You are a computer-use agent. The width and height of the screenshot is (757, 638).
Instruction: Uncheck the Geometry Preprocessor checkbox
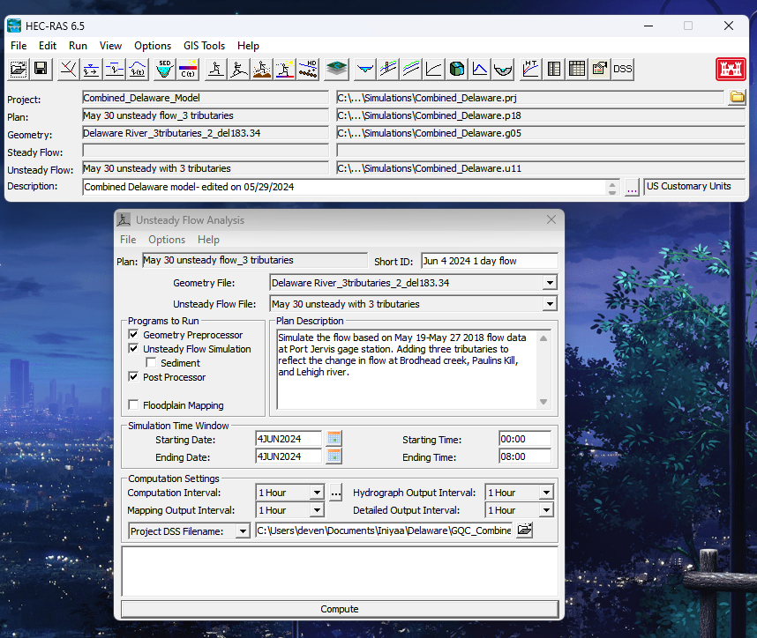pyautogui.click(x=134, y=334)
